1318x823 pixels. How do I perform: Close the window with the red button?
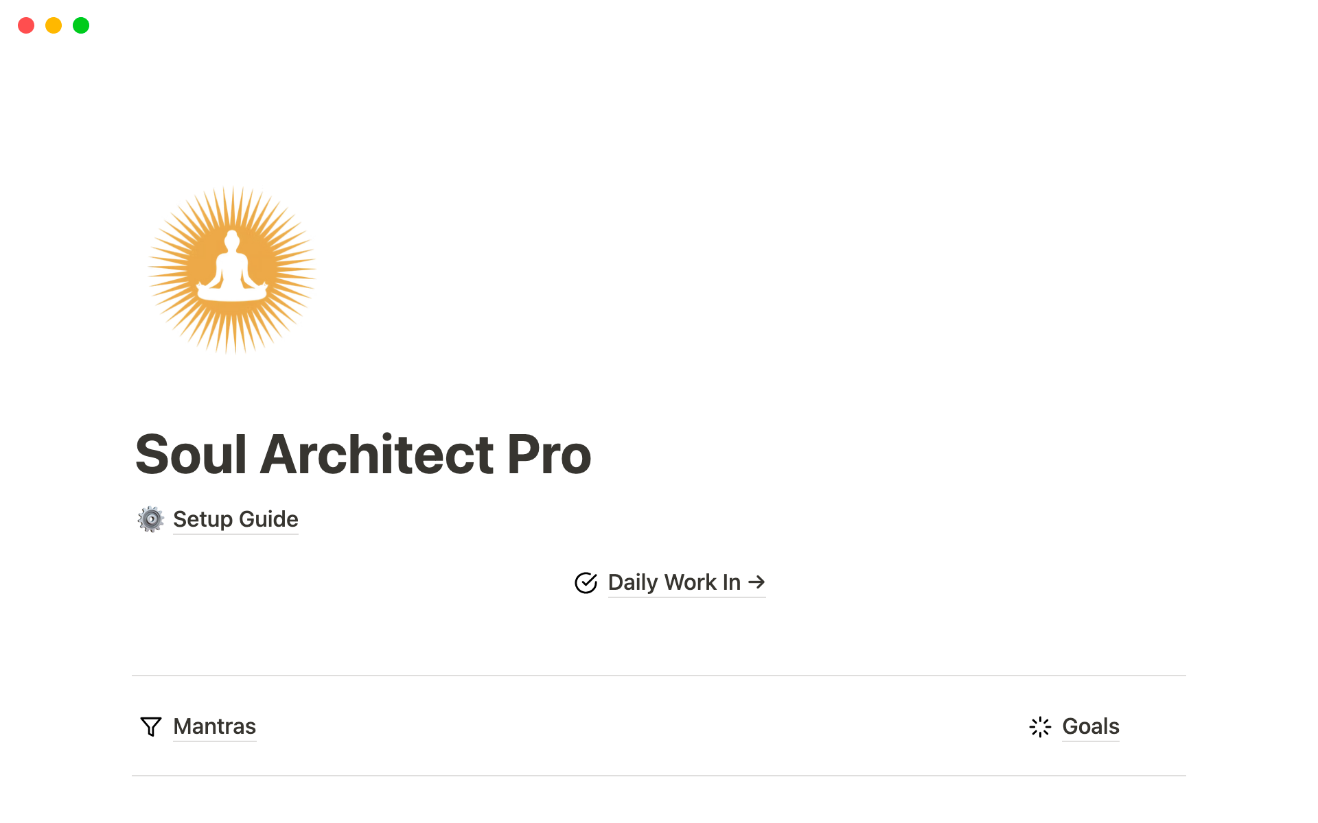click(26, 25)
